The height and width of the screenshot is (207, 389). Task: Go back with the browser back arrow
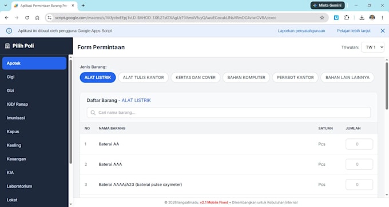coord(7,18)
